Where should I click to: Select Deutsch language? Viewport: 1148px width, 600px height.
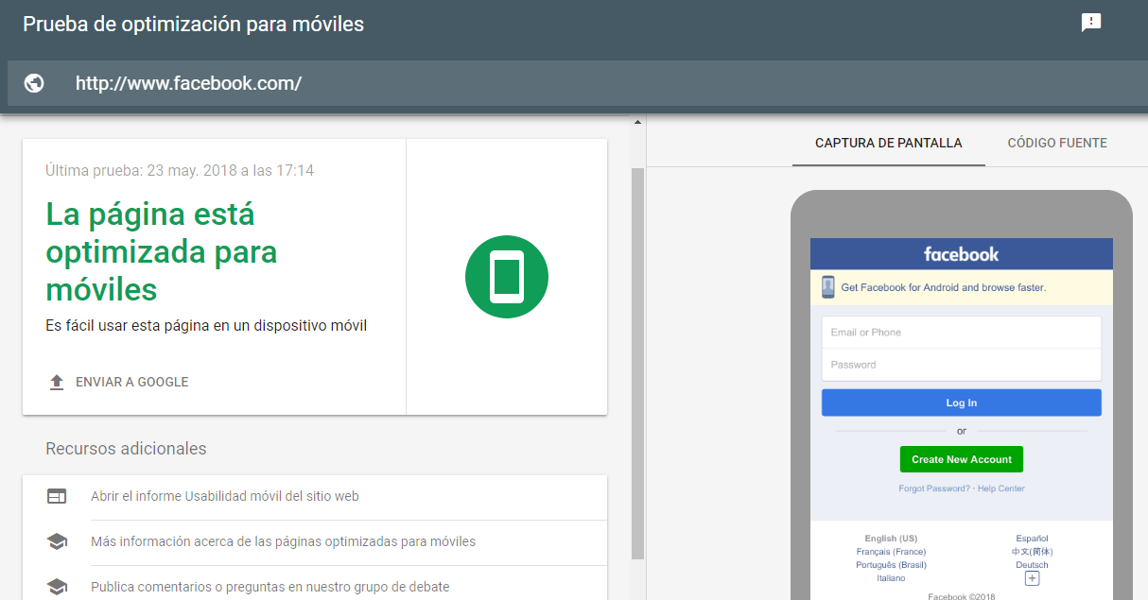pyautogui.click(x=1033, y=565)
